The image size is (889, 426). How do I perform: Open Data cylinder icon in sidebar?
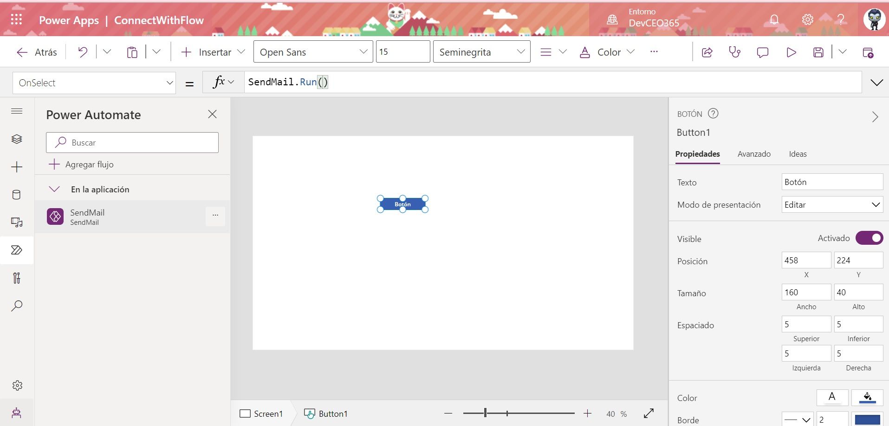(16, 195)
